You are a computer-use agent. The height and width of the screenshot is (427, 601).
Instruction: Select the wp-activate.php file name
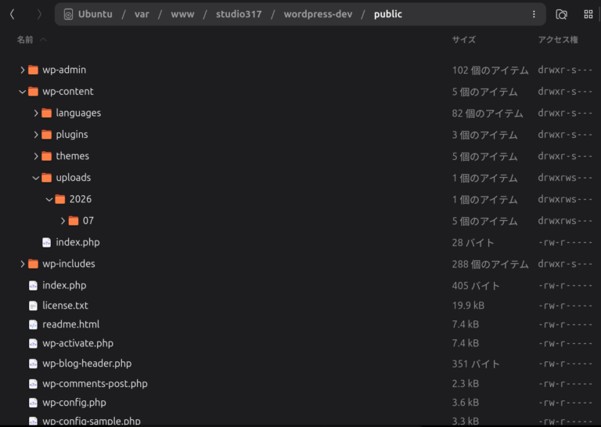[77, 343]
